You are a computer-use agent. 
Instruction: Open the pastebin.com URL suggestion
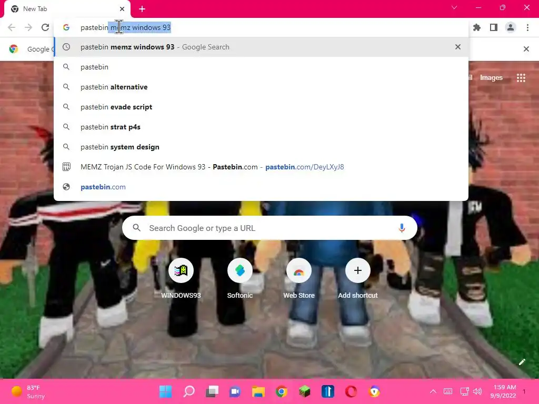click(x=261, y=187)
